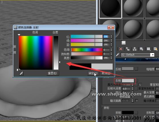159x122 pixels.
Task: Click the 白度 whiteness vertical gradient bar
Action: point(56,53)
